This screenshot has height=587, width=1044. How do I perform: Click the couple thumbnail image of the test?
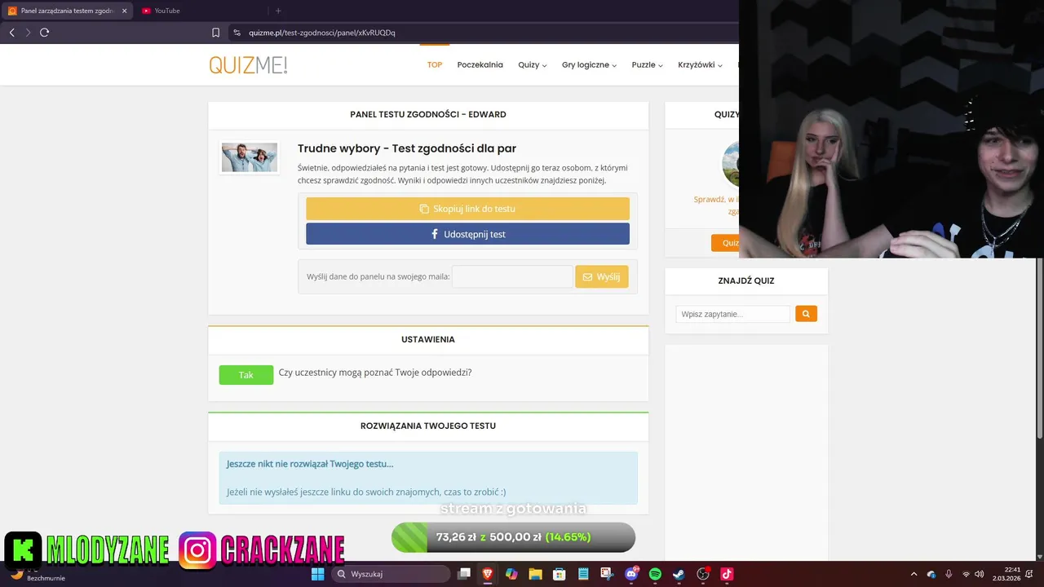click(x=250, y=157)
